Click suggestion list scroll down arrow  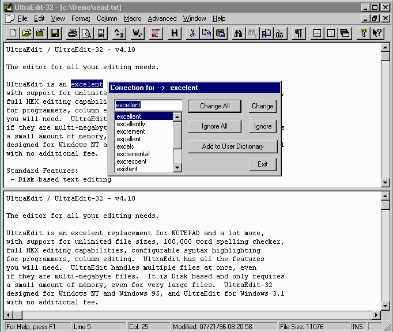177,168
